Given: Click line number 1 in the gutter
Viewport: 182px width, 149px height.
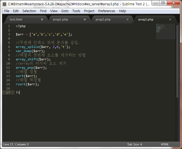Looking at the screenshot, I should (9, 26).
